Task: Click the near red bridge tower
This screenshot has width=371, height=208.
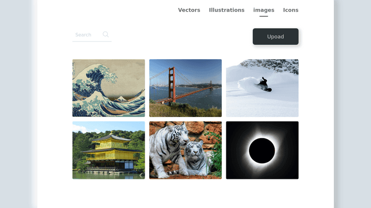Action: [172, 83]
